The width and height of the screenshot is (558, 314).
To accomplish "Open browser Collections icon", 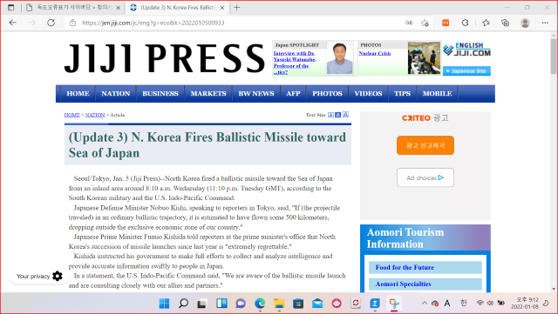I will [505, 23].
